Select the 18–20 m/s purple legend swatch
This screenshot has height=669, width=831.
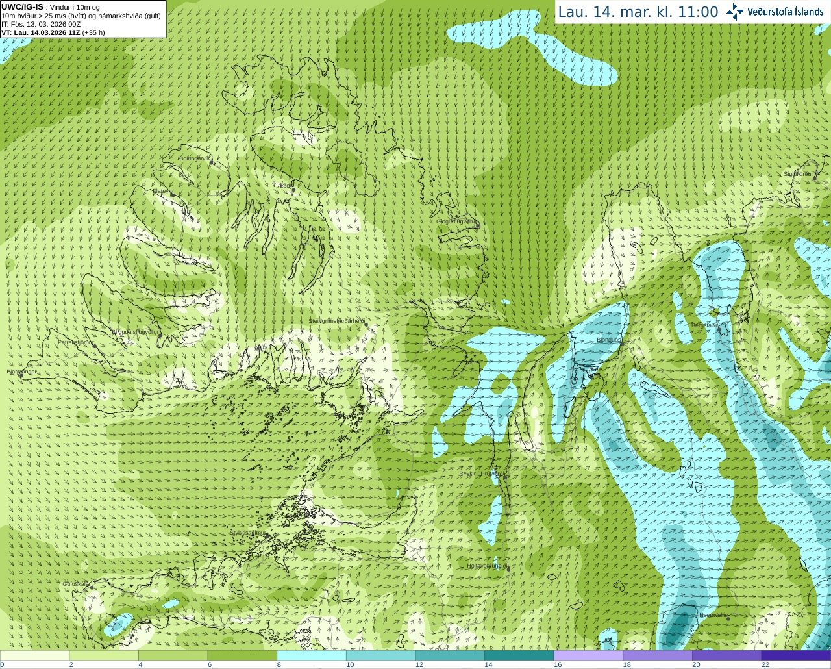click(x=658, y=655)
